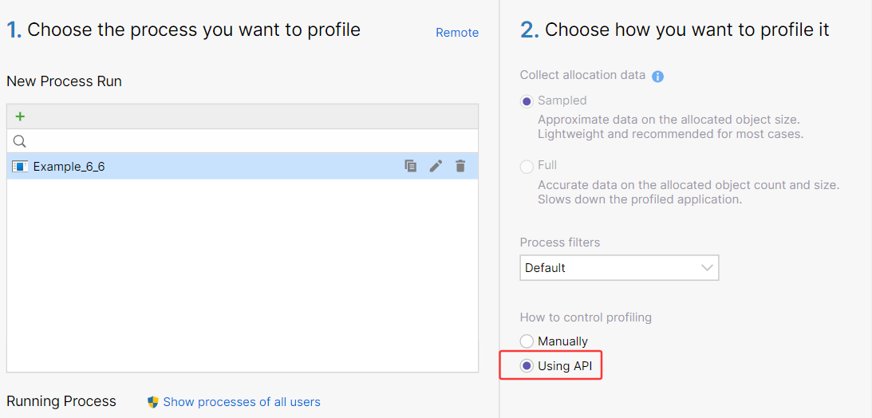
Task: Click the green plus add process icon
Action: click(x=20, y=116)
